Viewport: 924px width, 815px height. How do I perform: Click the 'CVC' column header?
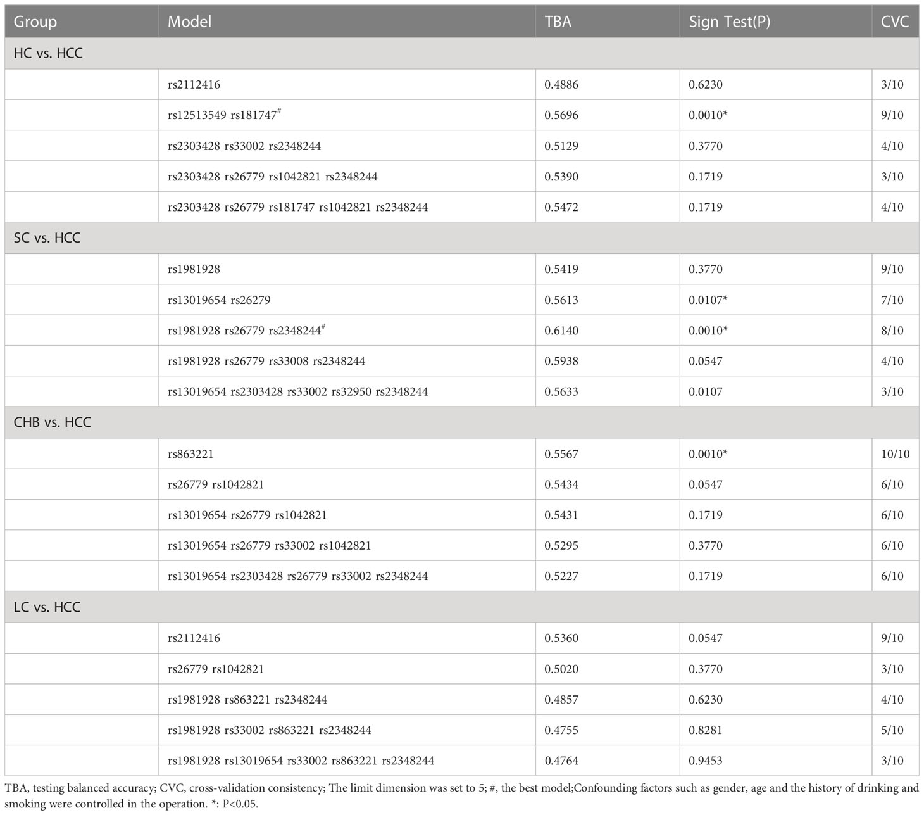(895, 22)
